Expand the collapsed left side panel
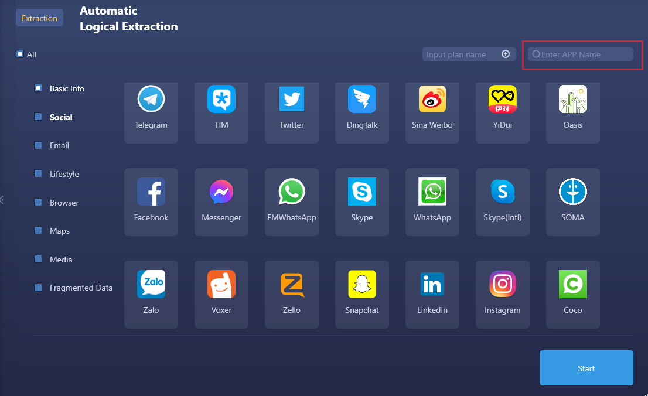 coord(2,200)
